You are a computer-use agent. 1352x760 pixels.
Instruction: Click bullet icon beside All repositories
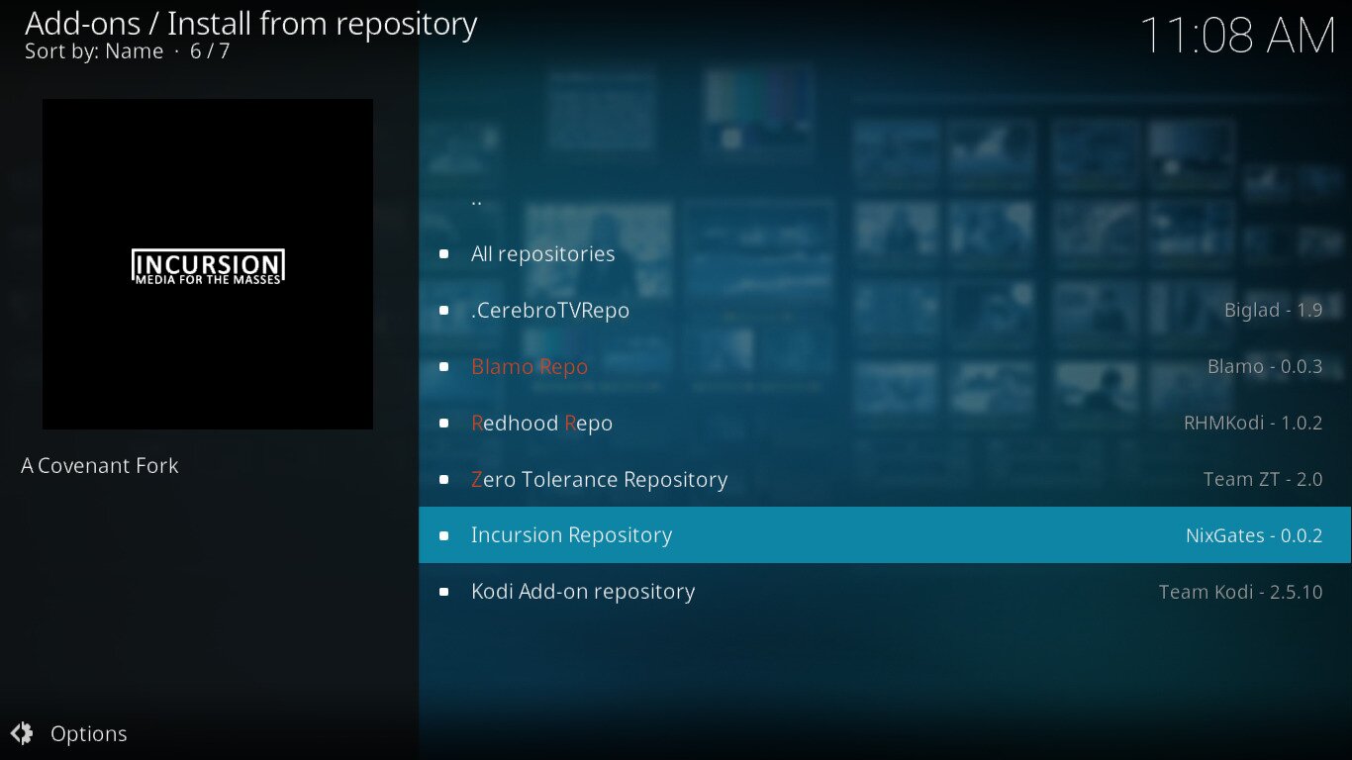[443, 254]
